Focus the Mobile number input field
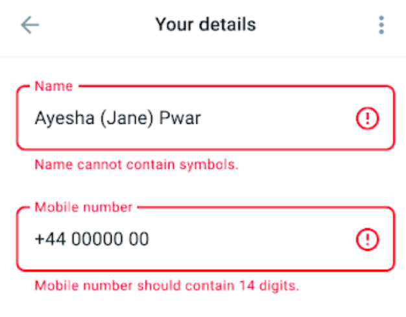This screenshot has height=317, width=406. [x=195, y=240]
